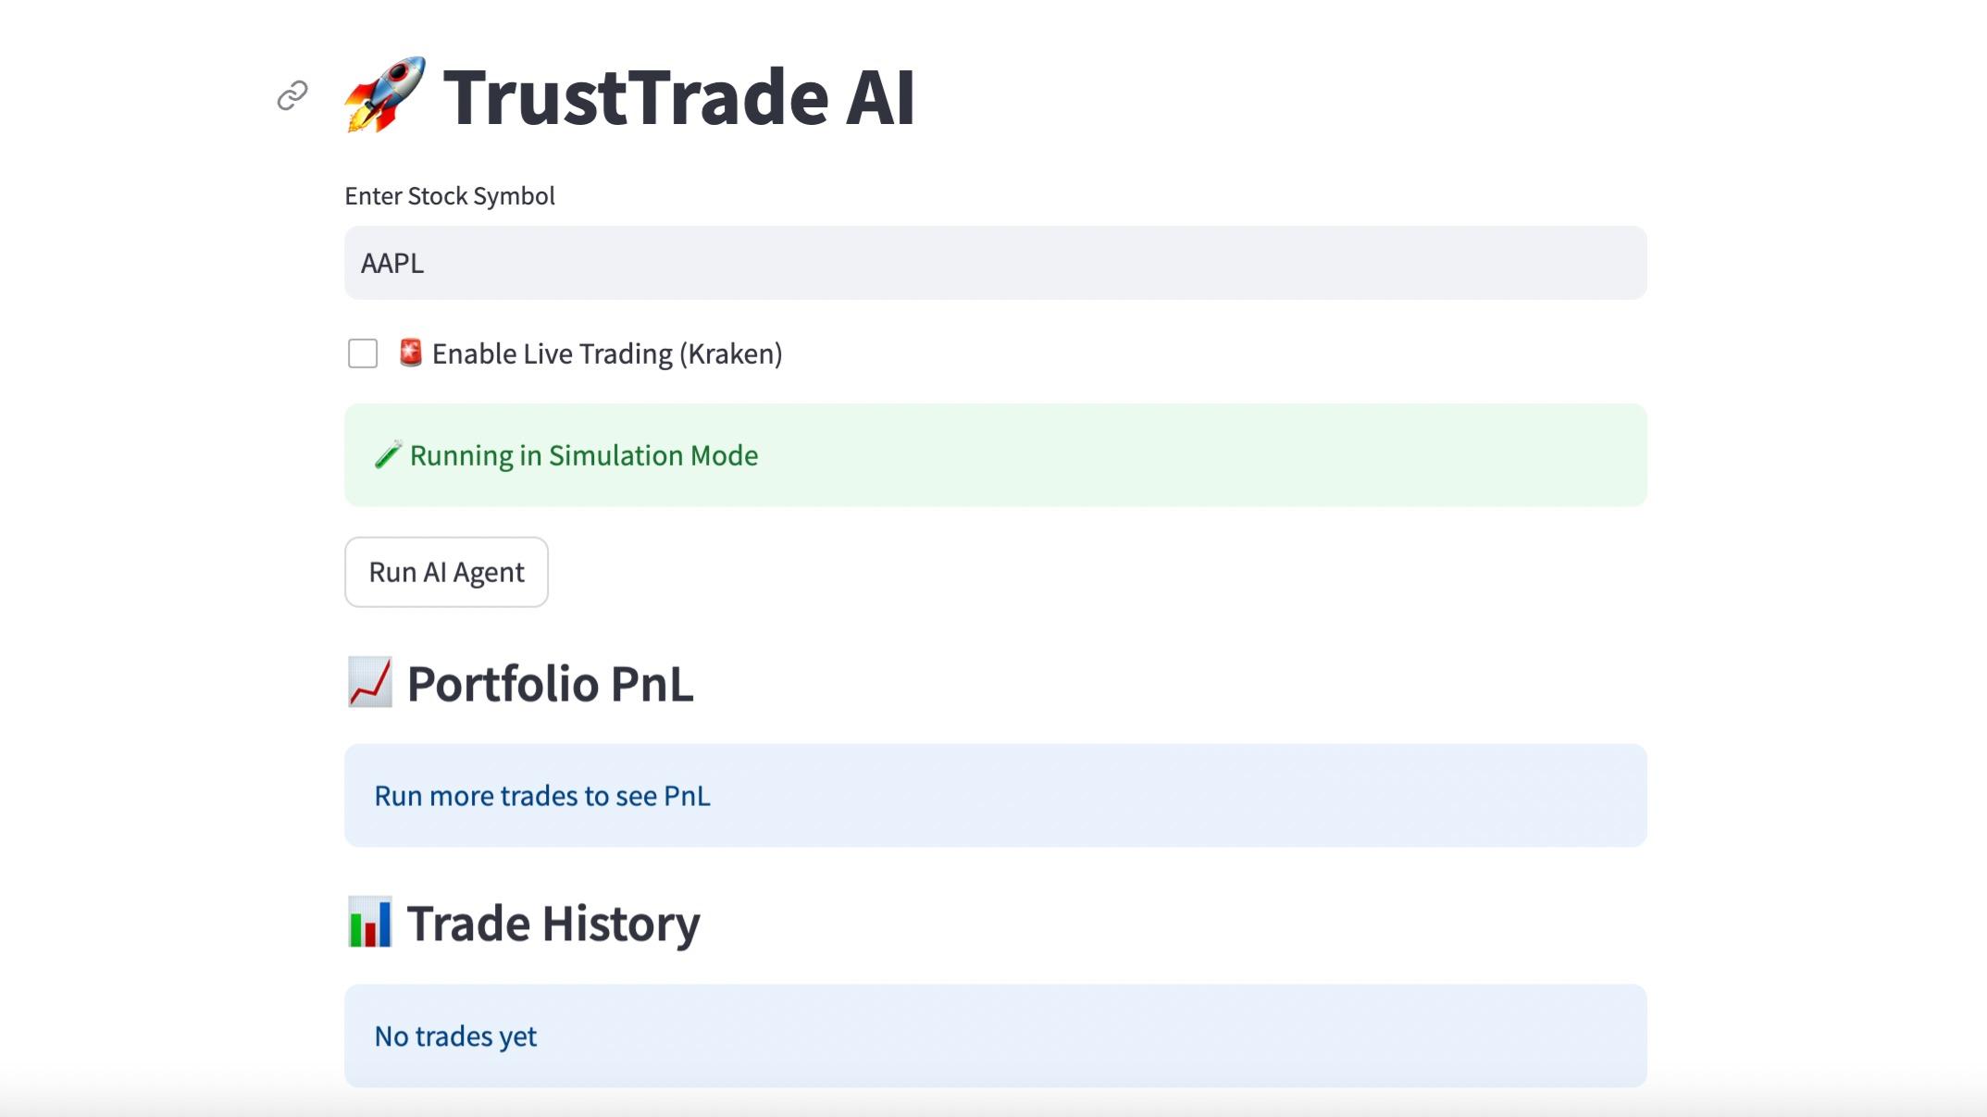The height and width of the screenshot is (1117, 1987).
Task: Click the Running in Simulation Mode text
Action: 584,454
